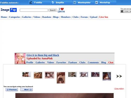The width and height of the screenshot is (131, 98).
Task: Select the highlighted third gallery thumbnail
Action: (x=50, y=75)
